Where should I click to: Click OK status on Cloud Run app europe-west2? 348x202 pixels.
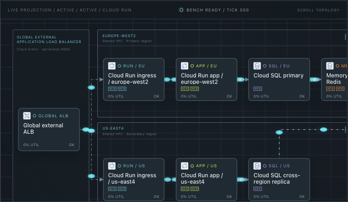(x=229, y=96)
